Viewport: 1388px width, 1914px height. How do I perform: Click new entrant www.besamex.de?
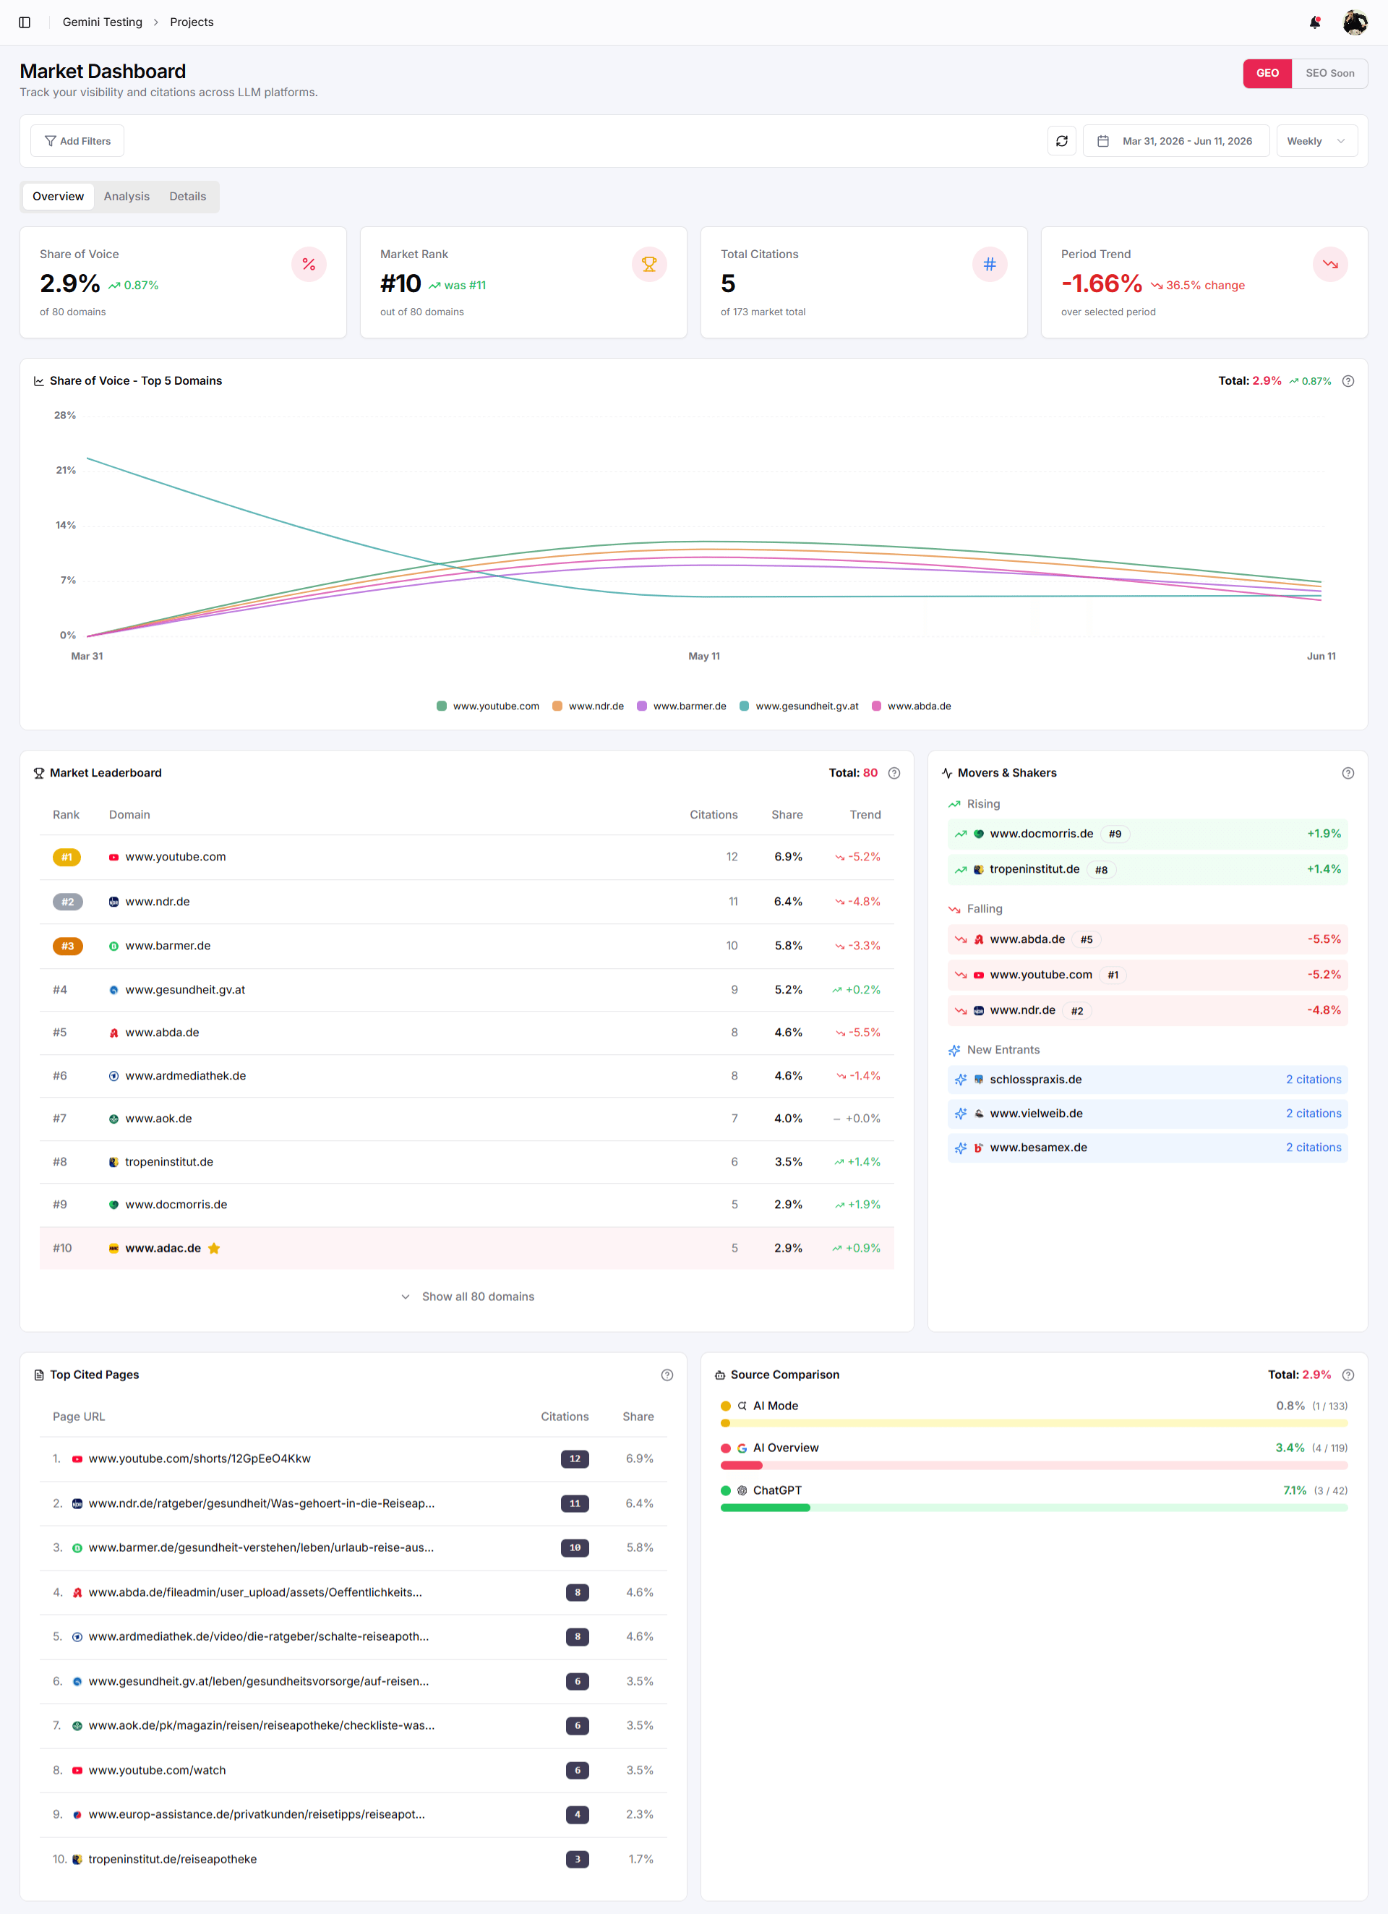coord(1147,1148)
